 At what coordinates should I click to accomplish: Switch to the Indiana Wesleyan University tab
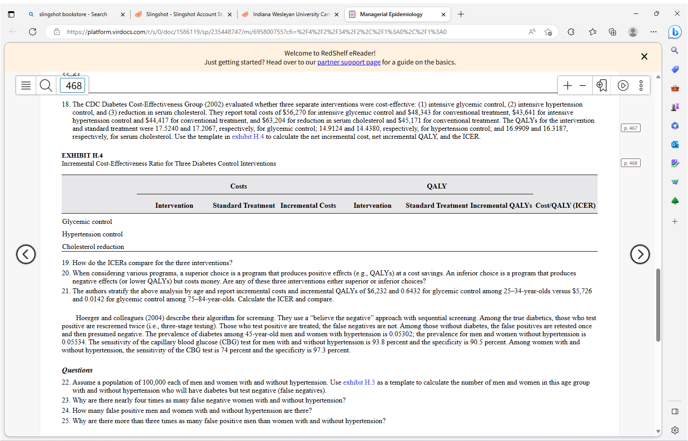291,14
